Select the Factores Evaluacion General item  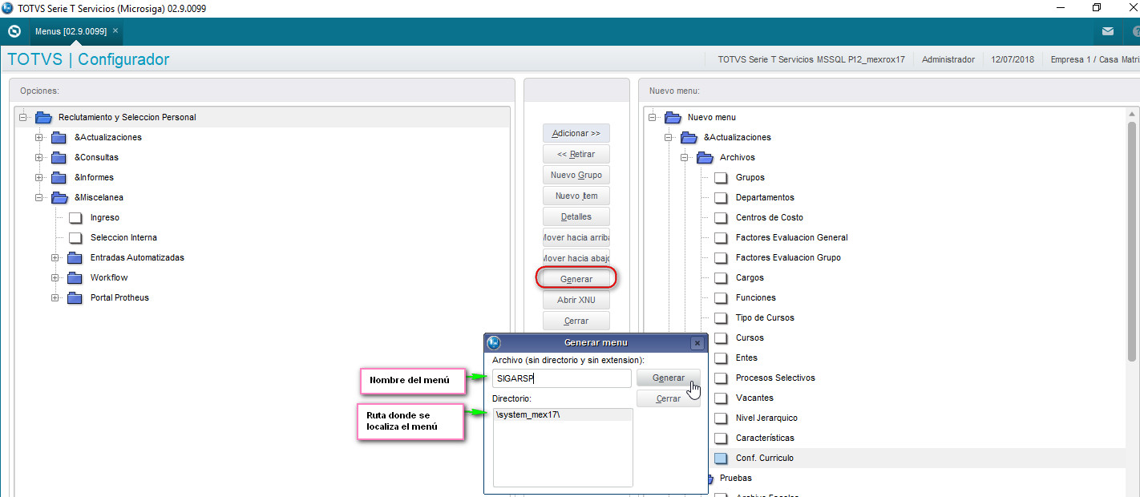(x=791, y=237)
